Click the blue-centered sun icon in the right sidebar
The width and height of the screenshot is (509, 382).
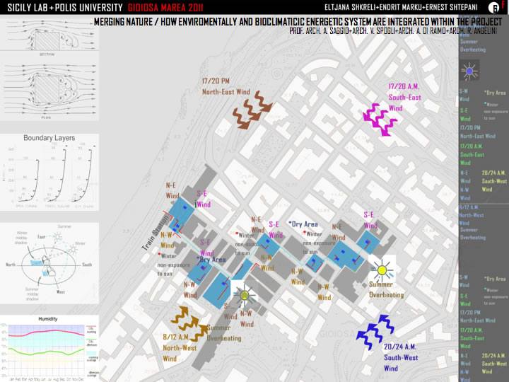[x=470, y=71]
